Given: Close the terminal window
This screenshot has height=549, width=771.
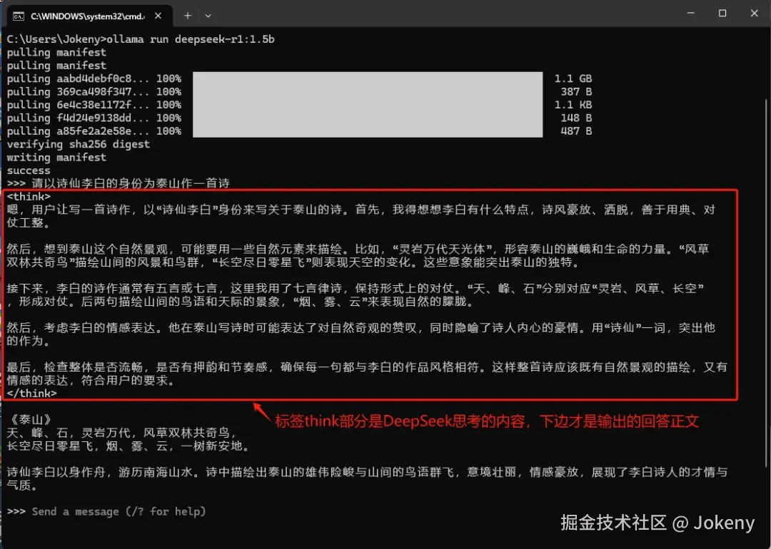Looking at the screenshot, I should [755, 14].
